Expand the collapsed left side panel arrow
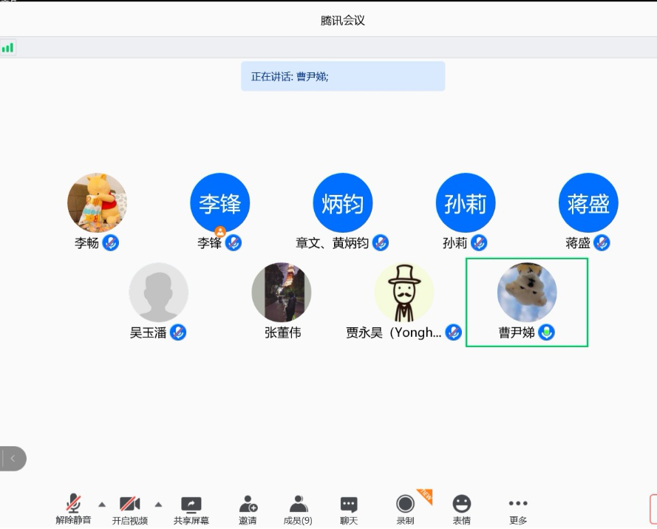657x529 pixels. [13, 459]
